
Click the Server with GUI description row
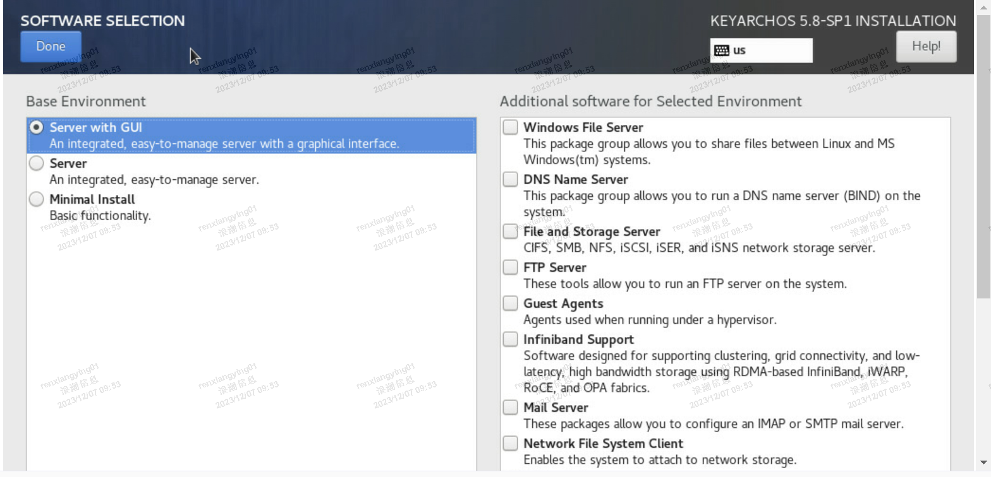pos(224,144)
